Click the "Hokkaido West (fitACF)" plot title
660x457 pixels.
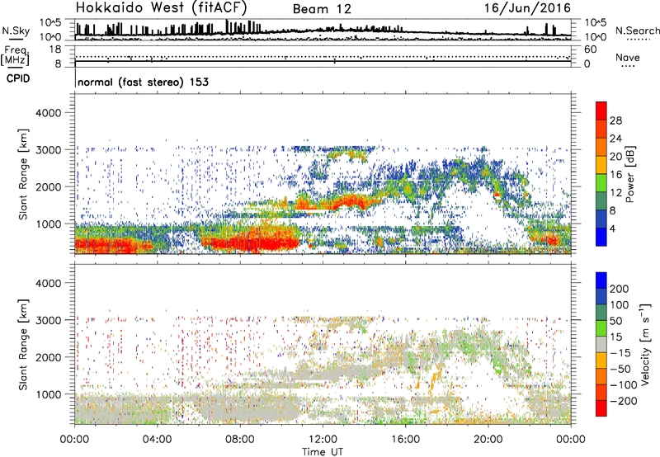coord(161,7)
